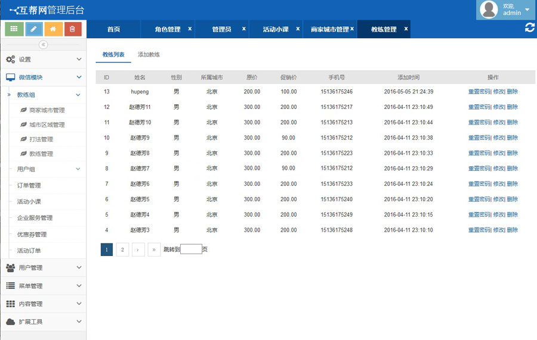Image resolution: width=537 pixels, height=340 pixels.
Task: Click the admin user avatar
Action: pyautogui.click(x=489, y=10)
